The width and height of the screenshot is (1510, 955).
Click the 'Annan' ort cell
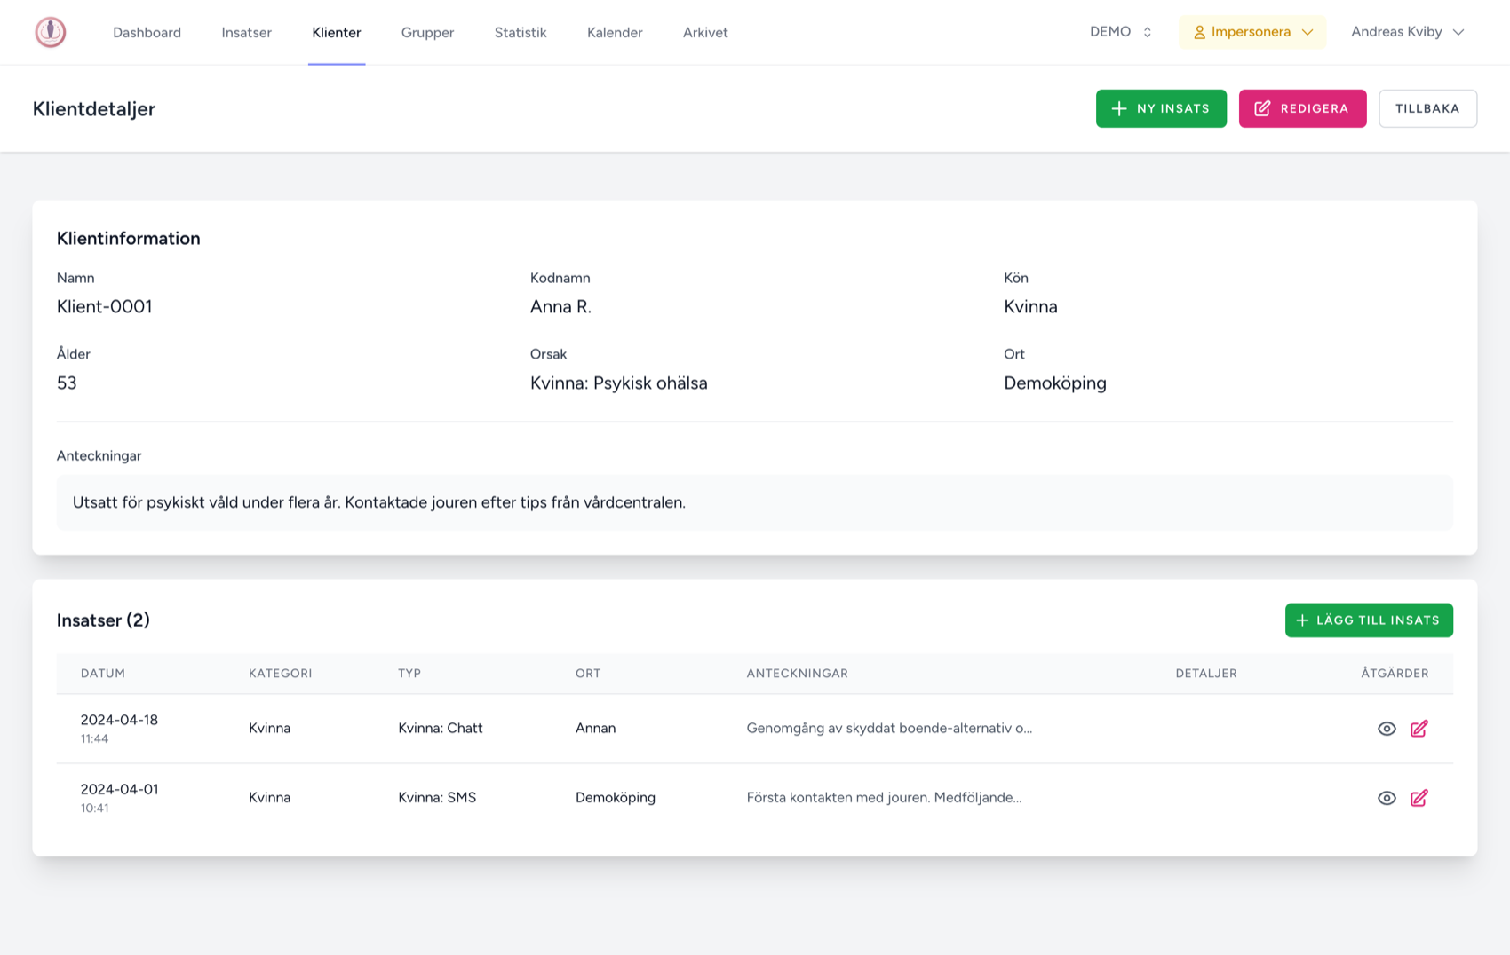(596, 728)
